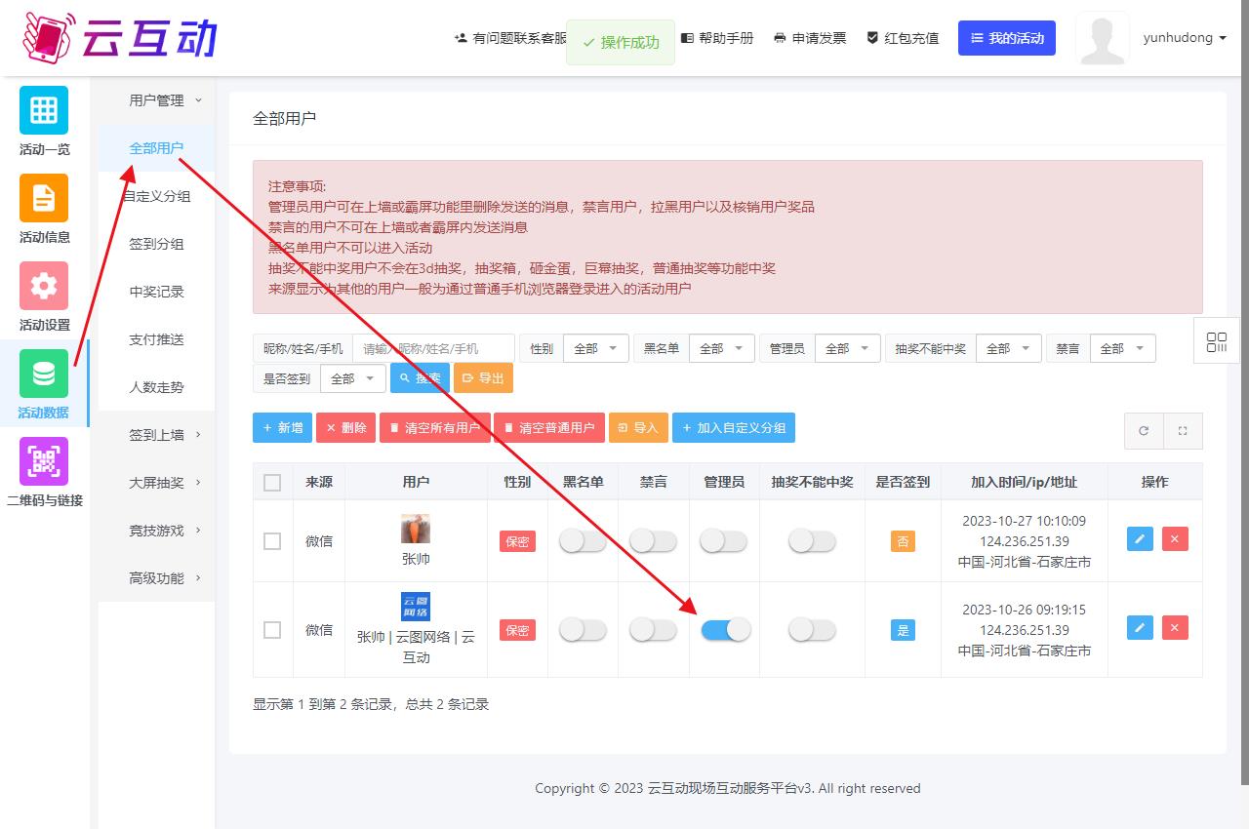
Task: Click the 我的活动 button
Action: [x=1006, y=38]
